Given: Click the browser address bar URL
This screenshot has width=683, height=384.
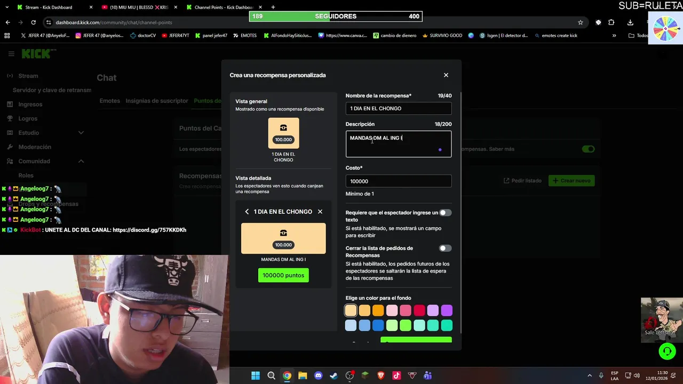Looking at the screenshot, I should click(x=114, y=22).
